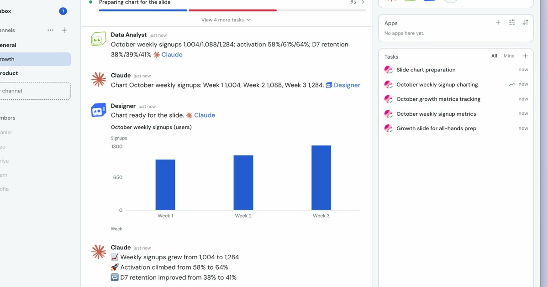
Task: Sort the Apps list with arrows icon
Action: click(526, 22)
